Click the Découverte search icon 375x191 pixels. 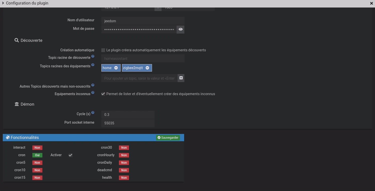(17, 40)
